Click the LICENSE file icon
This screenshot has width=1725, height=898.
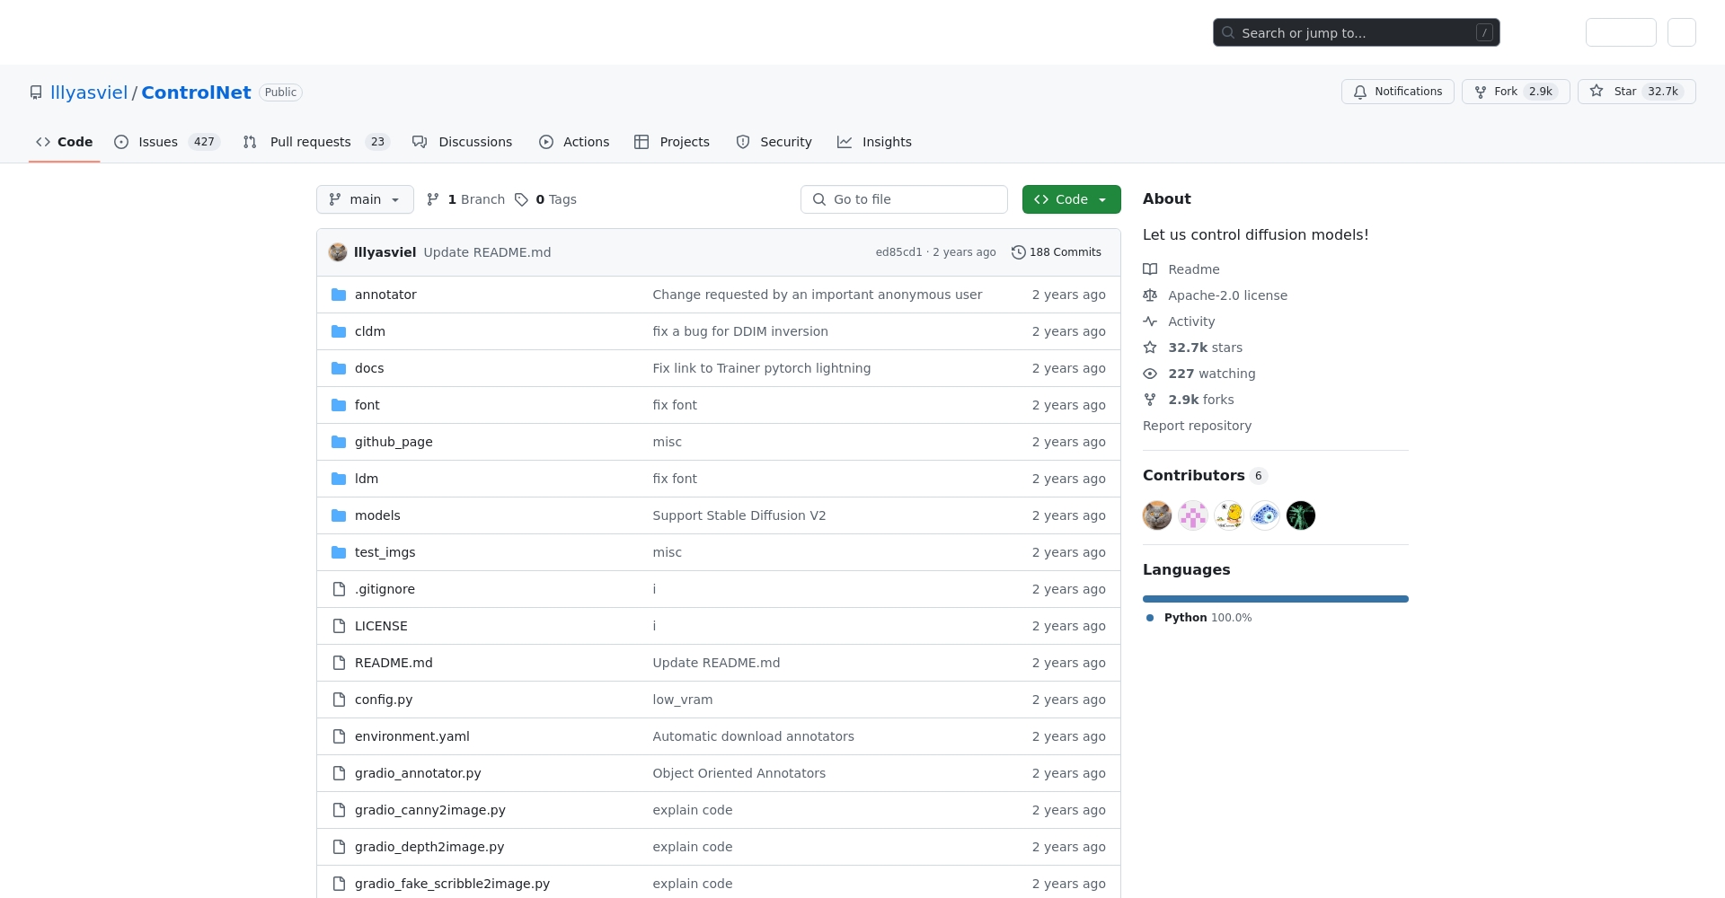point(339,626)
